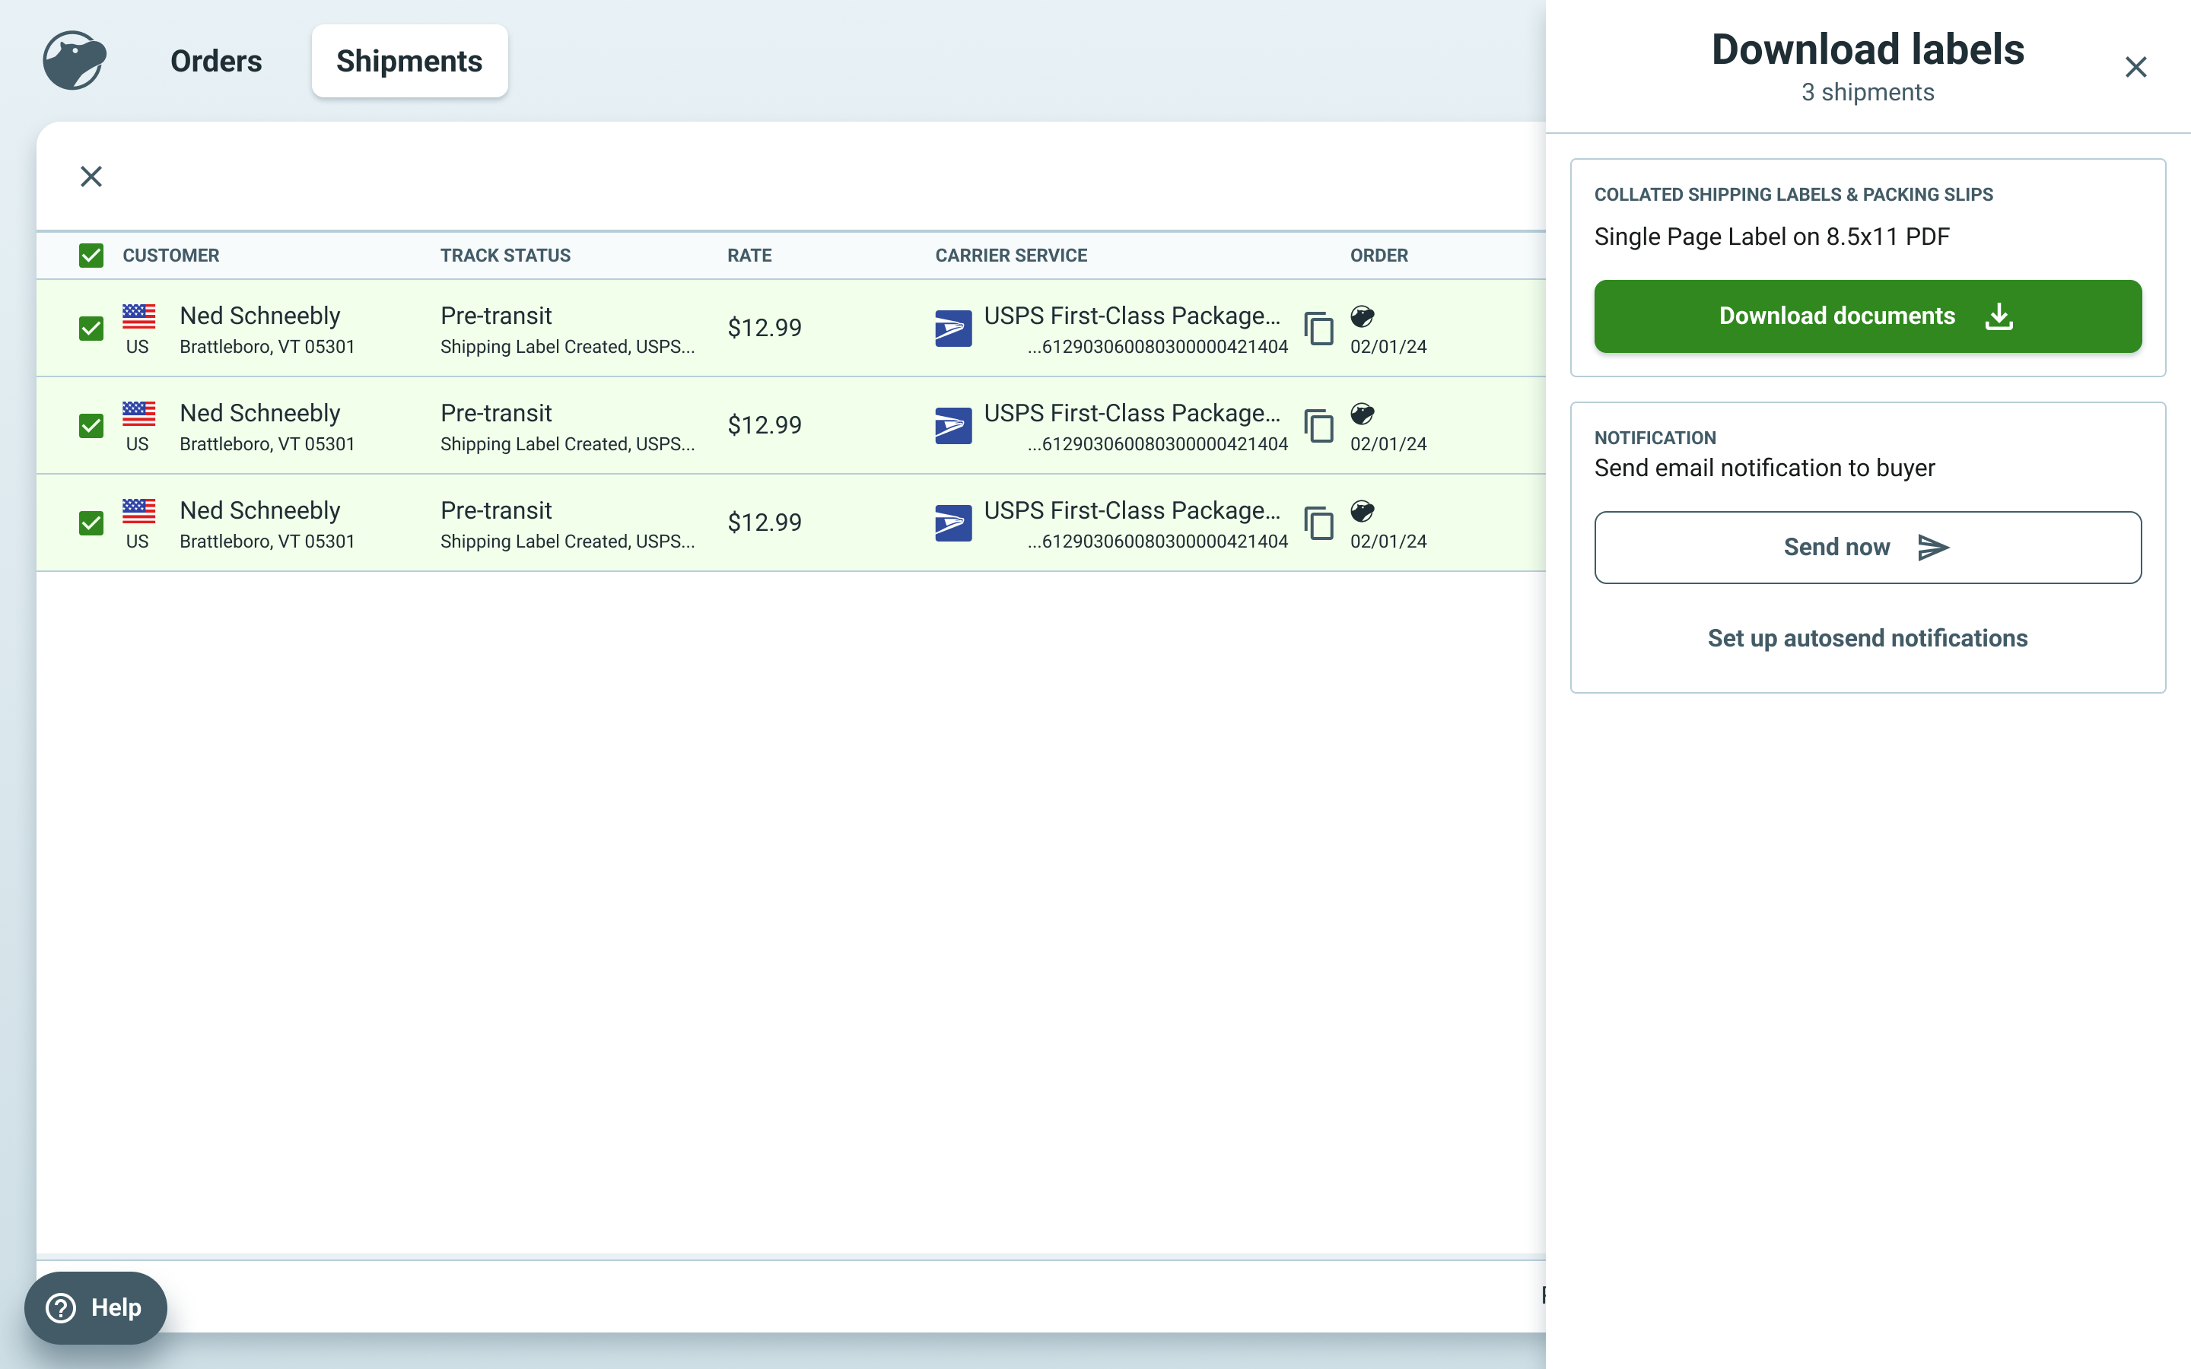Clear selection with the X above the table
Viewport: 2191px width, 1369px height.
coord(91,176)
